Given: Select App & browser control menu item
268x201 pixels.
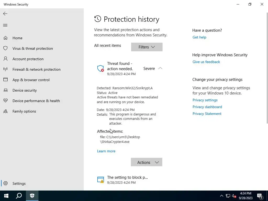Looking at the screenshot, I should [31, 80].
